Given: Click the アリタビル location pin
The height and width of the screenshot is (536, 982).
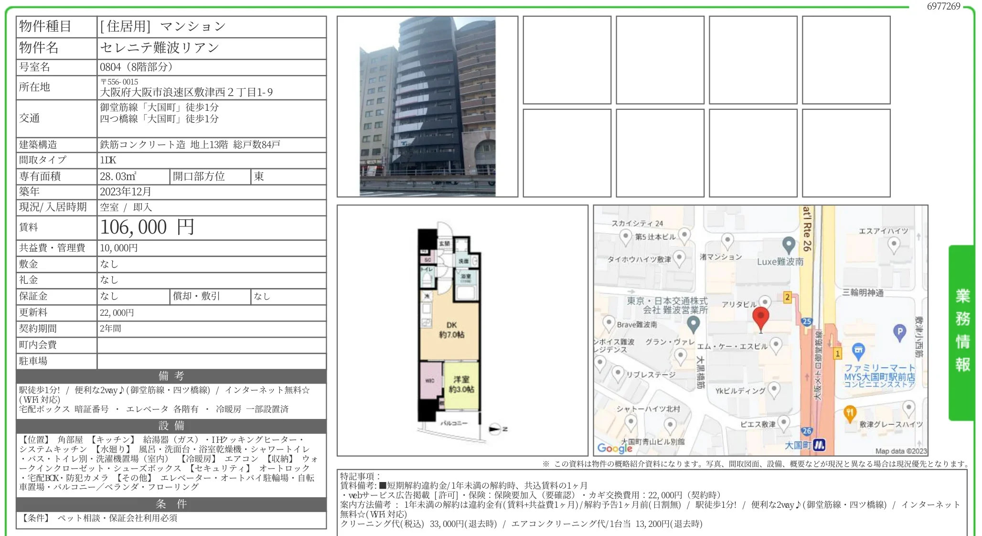Looking at the screenshot, I should pos(766,301).
